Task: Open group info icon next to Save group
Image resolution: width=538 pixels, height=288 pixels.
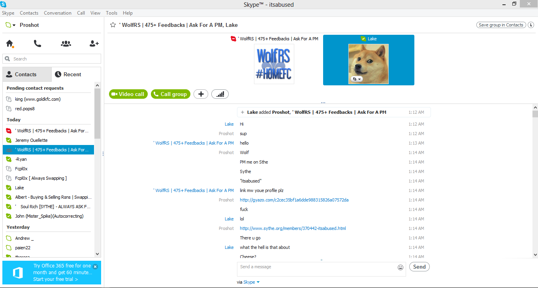Action: [x=531, y=25]
